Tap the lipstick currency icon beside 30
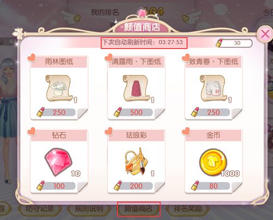The width and height of the screenshot is (273, 220). tap(219, 43)
